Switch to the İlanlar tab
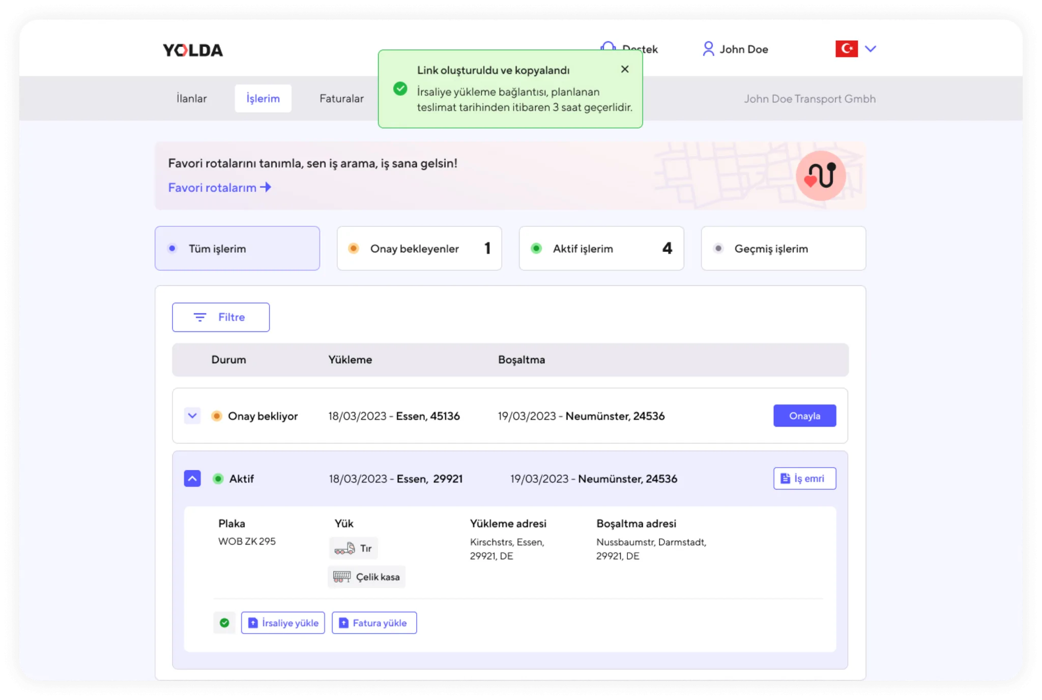This screenshot has height=700, width=1042. pos(192,98)
